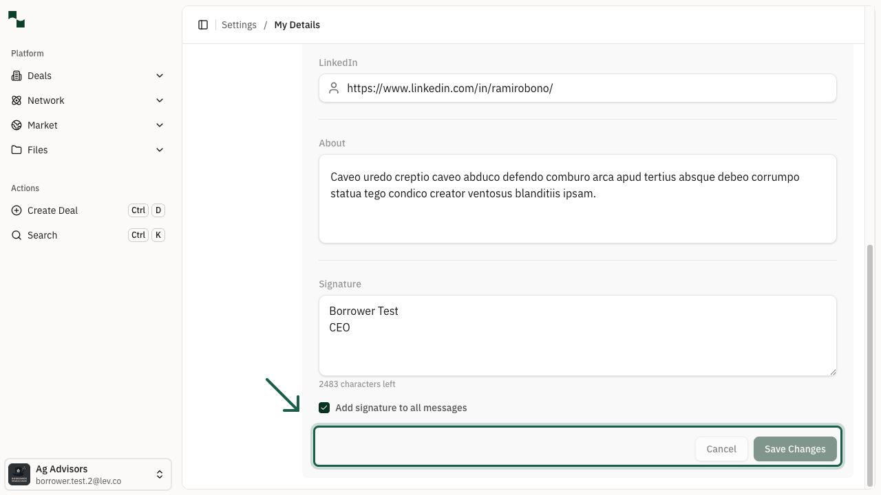881x495 pixels.
Task: Click the Network icon in sidebar
Action: coord(17,100)
